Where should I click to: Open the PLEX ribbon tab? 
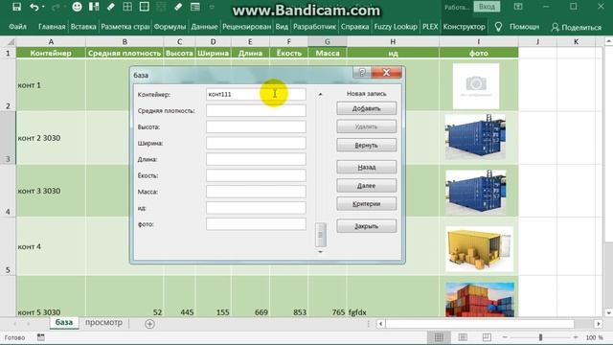coord(430,27)
